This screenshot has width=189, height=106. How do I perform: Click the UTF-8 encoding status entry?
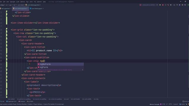tap(170, 104)
